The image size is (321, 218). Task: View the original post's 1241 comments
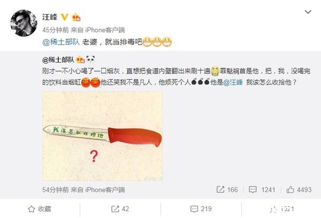262,190
